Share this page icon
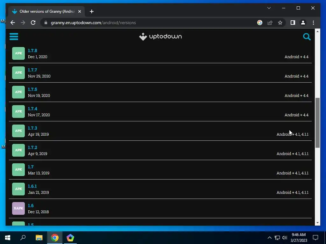The width and height of the screenshot is (326, 244). [270, 23]
